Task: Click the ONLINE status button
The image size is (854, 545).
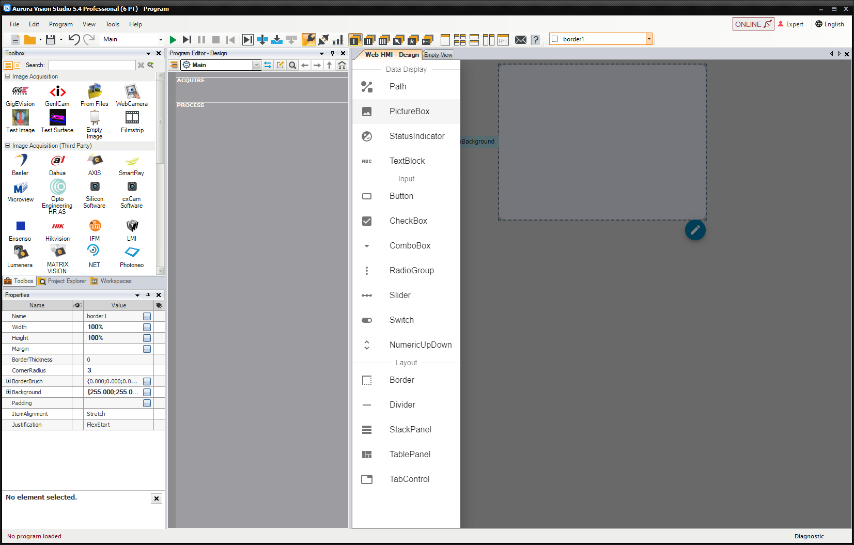Action: point(753,24)
